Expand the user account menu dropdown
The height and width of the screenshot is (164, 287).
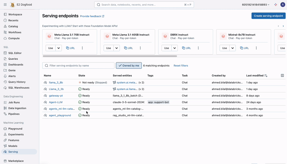click(x=282, y=4)
